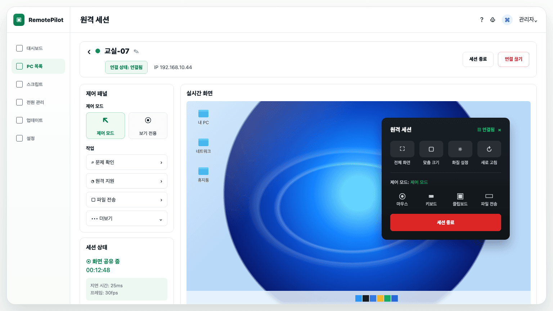
Task: Click the 연결 상태: 연결됨 badge
Action: pyautogui.click(x=126, y=67)
